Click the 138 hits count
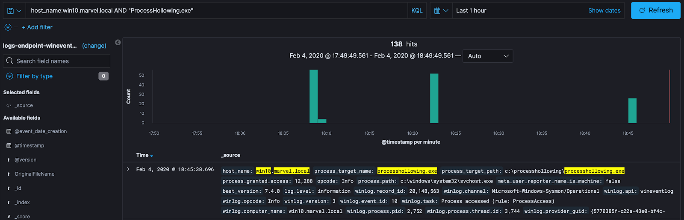Image resolution: width=684 pixels, height=220 pixels. (x=404, y=44)
